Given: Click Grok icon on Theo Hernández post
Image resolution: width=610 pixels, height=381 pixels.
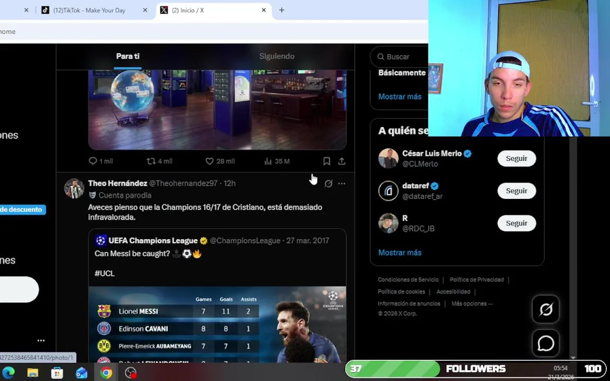Looking at the screenshot, I should [328, 184].
